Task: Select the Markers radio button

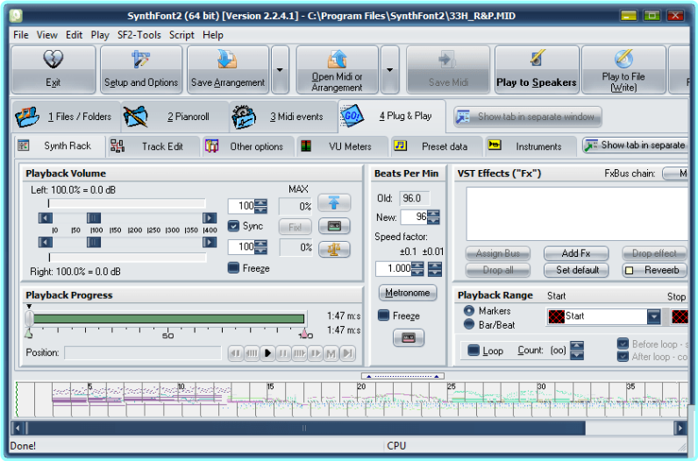Action: (x=469, y=310)
